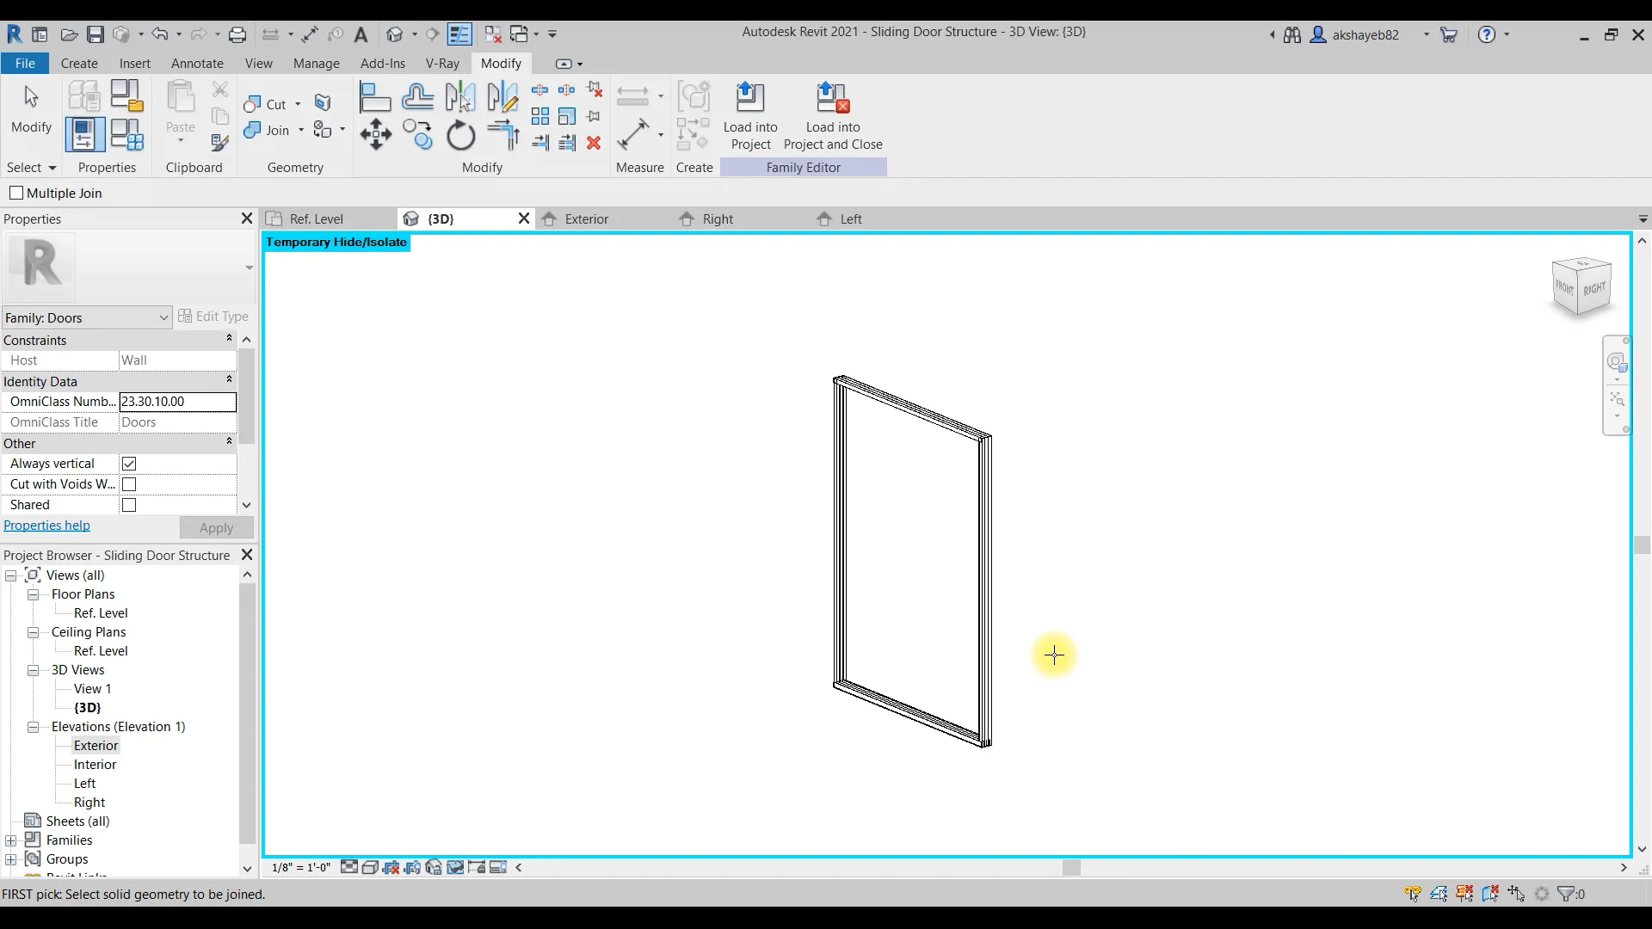Expand the Families tree node
1652x929 pixels.
click(x=10, y=840)
